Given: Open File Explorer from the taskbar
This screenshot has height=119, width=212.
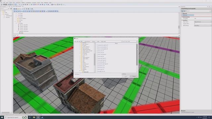Looking at the screenshot, I should (x=34, y=117).
